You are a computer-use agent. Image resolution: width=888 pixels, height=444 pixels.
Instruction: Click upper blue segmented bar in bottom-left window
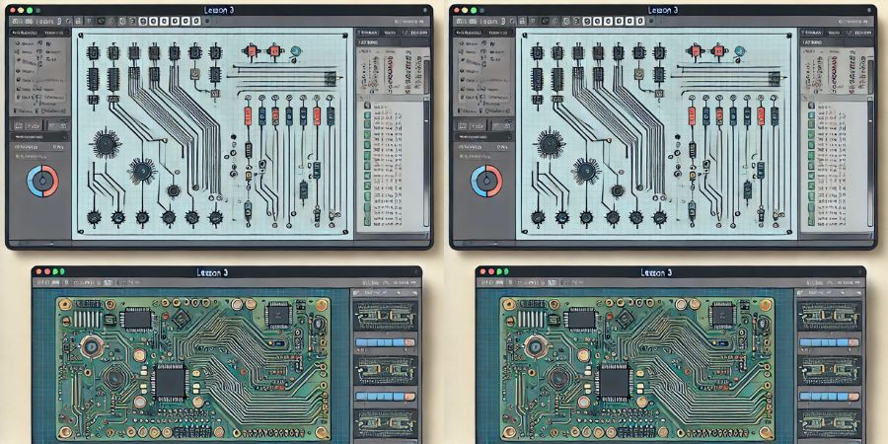point(385,342)
